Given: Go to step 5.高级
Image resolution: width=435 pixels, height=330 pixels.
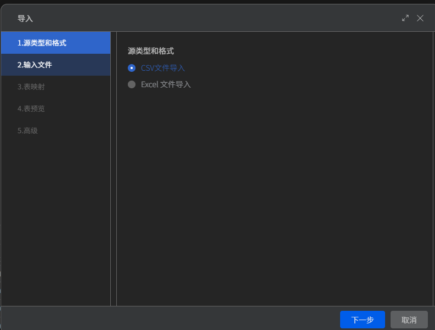Looking at the screenshot, I should point(56,130).
